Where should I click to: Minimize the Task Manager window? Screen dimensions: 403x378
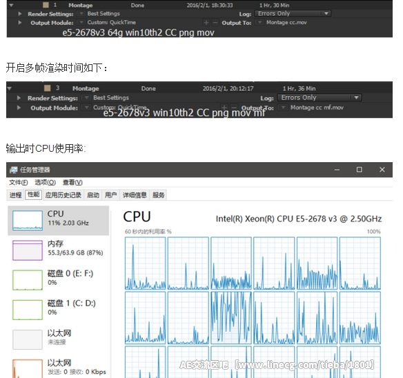coord(337,170)
